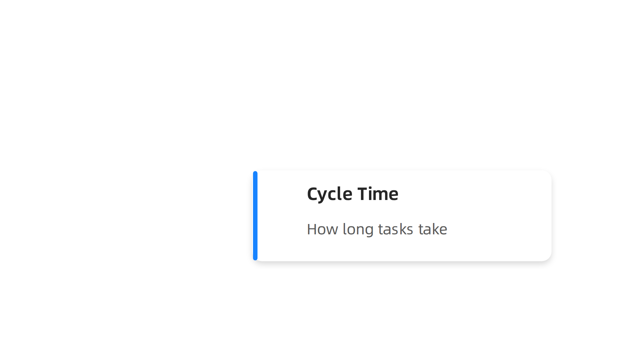640x360 pixels.
Task: Click the word 'long' in the subtitle
Action: coord(358,230)
